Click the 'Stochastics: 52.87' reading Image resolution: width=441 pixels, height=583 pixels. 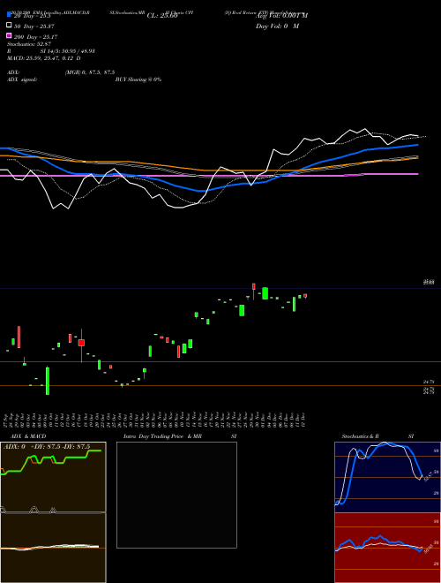(29, 44)
